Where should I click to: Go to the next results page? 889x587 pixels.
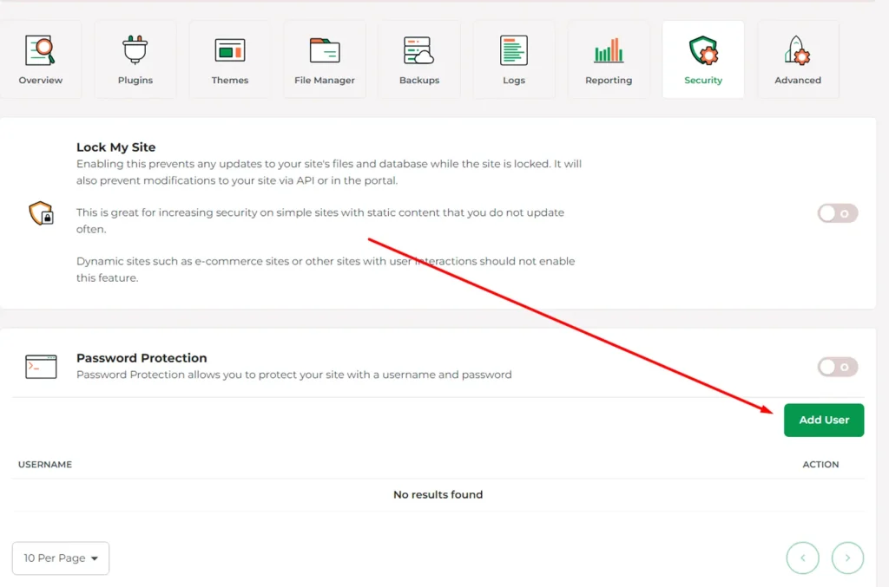click(847, 558)
